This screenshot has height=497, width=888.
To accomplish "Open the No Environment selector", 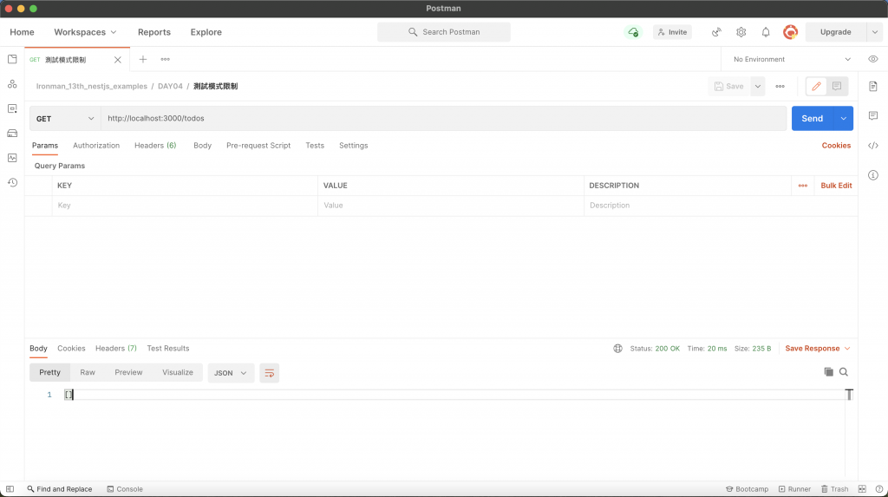I will click(x=791, y=59).
